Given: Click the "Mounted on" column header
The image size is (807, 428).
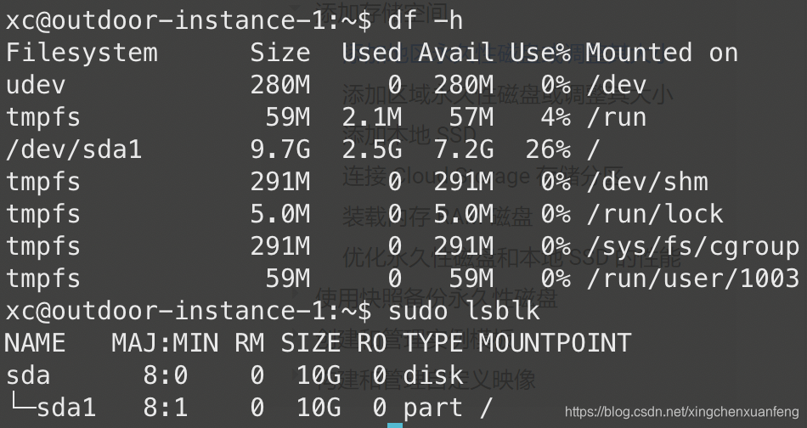Looking at the screenshot, I should tap(661, 53).
